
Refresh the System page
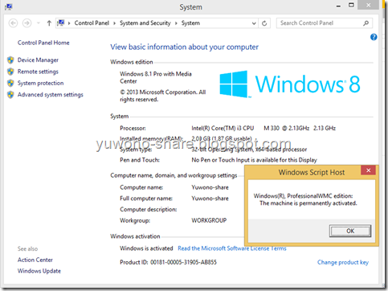(264, 23)
